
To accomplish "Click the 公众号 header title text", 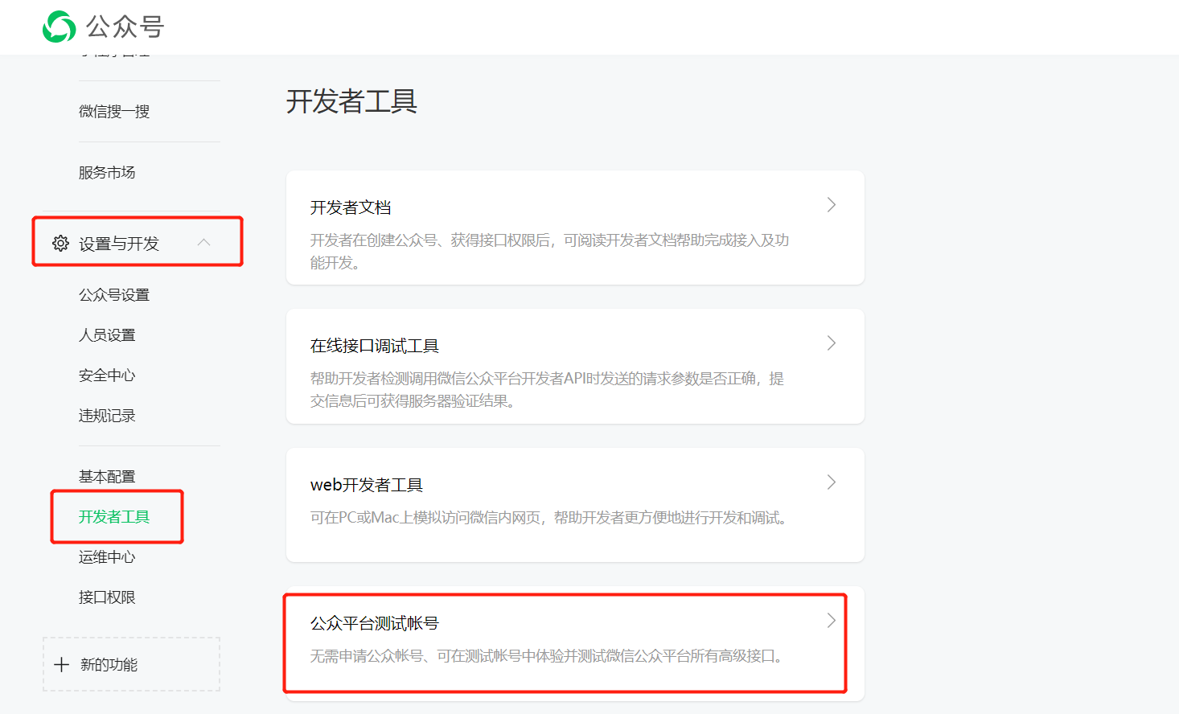I will (125, 27).
